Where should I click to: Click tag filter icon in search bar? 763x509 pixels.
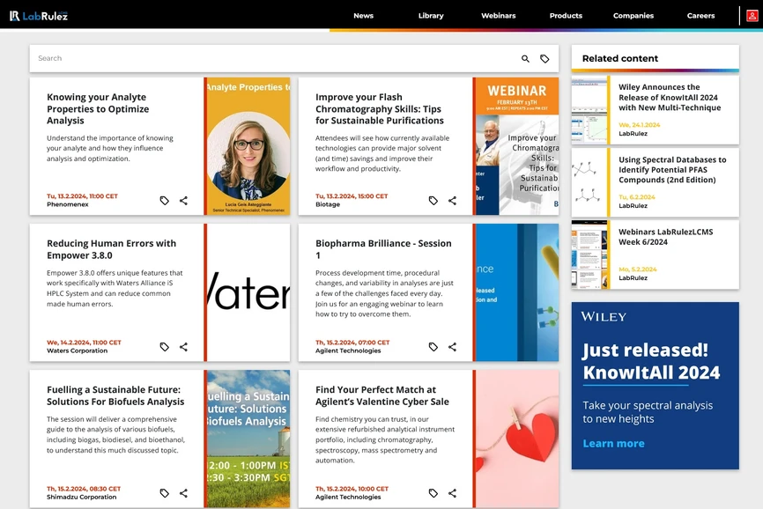point(544,58)
